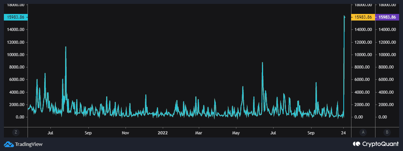Toggle the B scale circle button

pyautogui.click(x=387, y=132)
